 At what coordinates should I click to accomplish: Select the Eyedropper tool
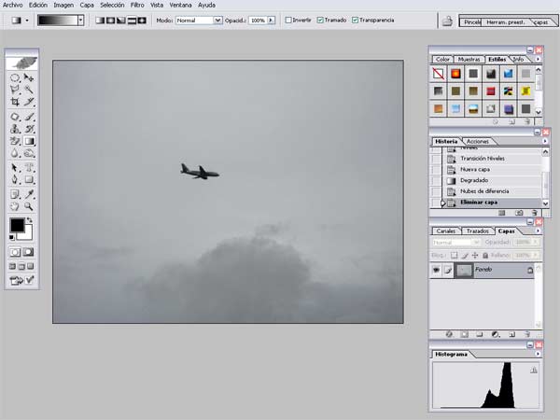tap(29, 194)
